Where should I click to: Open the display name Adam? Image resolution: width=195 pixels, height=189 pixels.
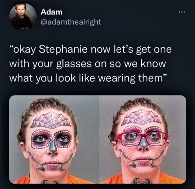[x=51, y=12]
